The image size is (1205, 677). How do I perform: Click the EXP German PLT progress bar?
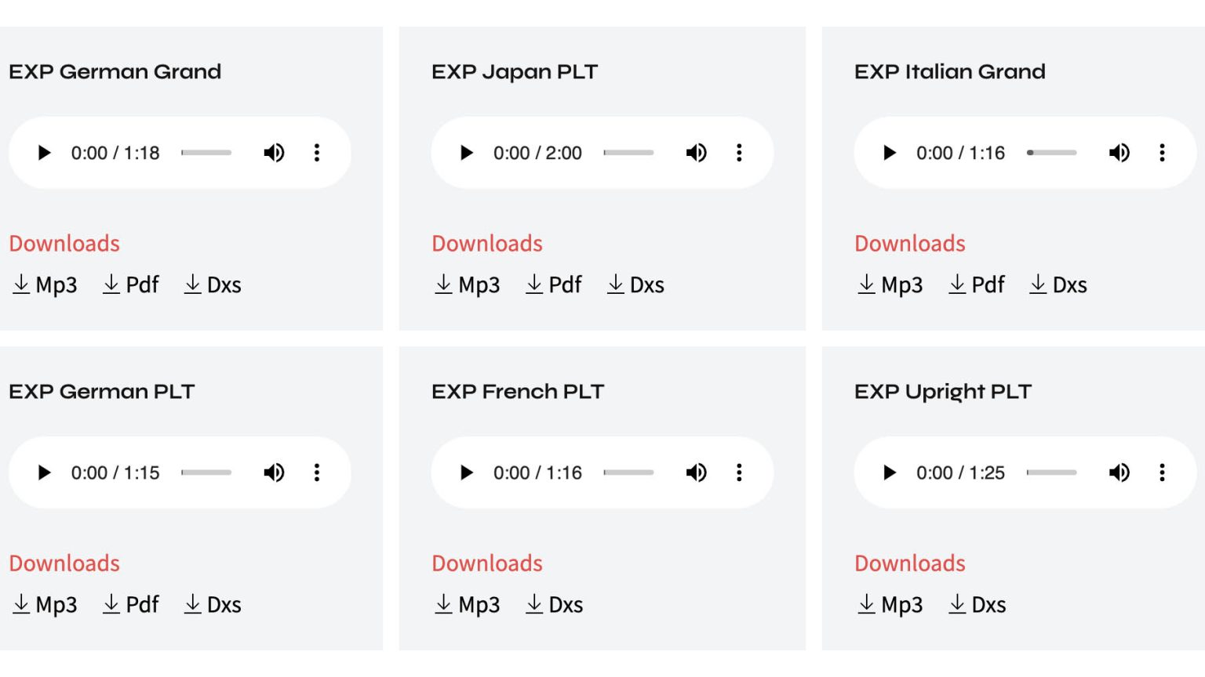[x=206, y=472]
